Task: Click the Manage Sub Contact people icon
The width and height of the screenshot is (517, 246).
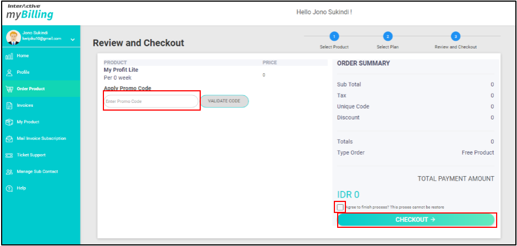Action: [x=9, y=172]
